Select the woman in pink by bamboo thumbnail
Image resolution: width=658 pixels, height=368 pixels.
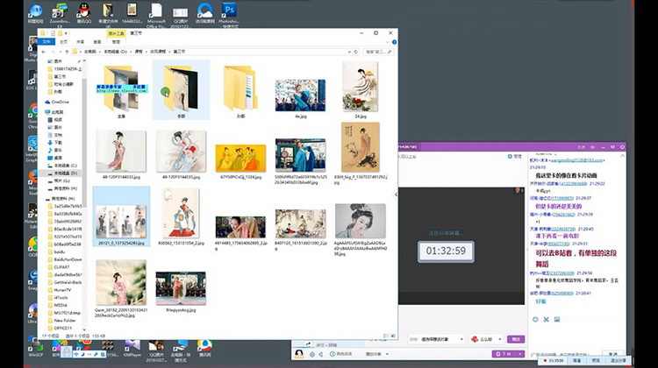(x=121, y=282)
